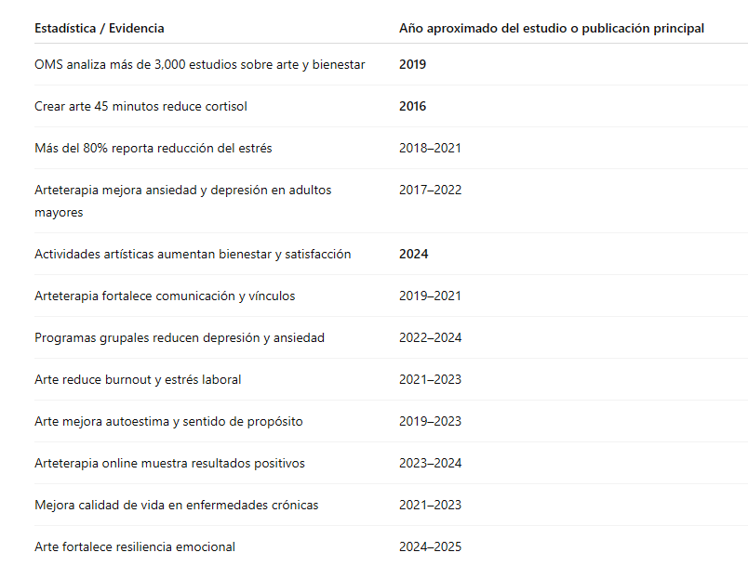Select 'Actividades artísticas aumentan bienestar y satisfacción'
The height and width of the screenshot is (579, 748).
tap(193, 254)
